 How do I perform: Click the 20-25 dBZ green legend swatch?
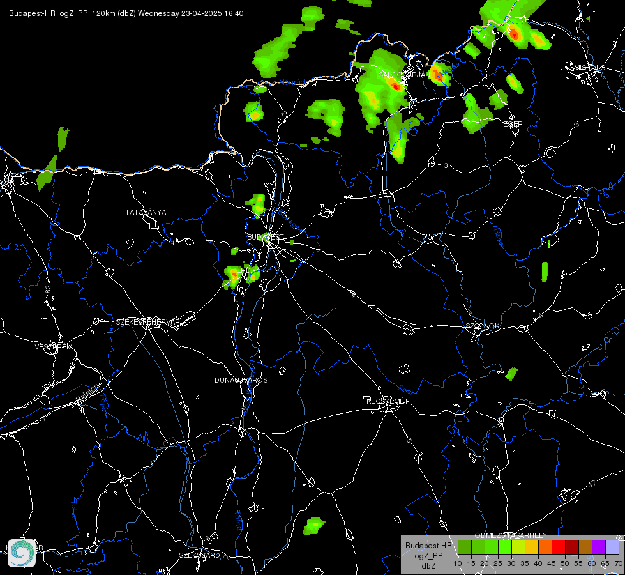point(492,547)
